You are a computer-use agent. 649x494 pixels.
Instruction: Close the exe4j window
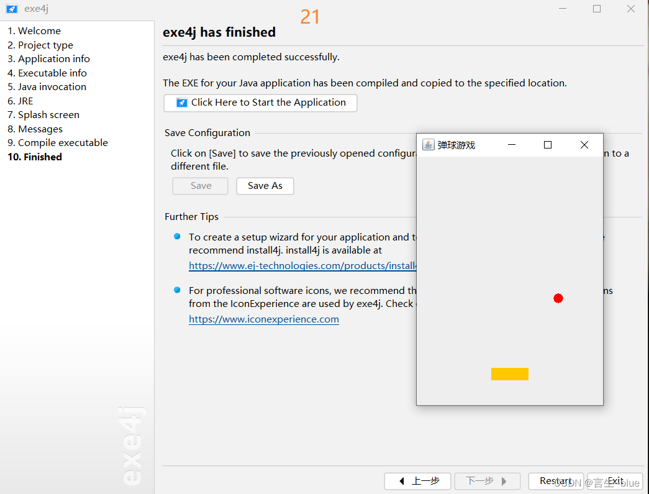(630, 9)
